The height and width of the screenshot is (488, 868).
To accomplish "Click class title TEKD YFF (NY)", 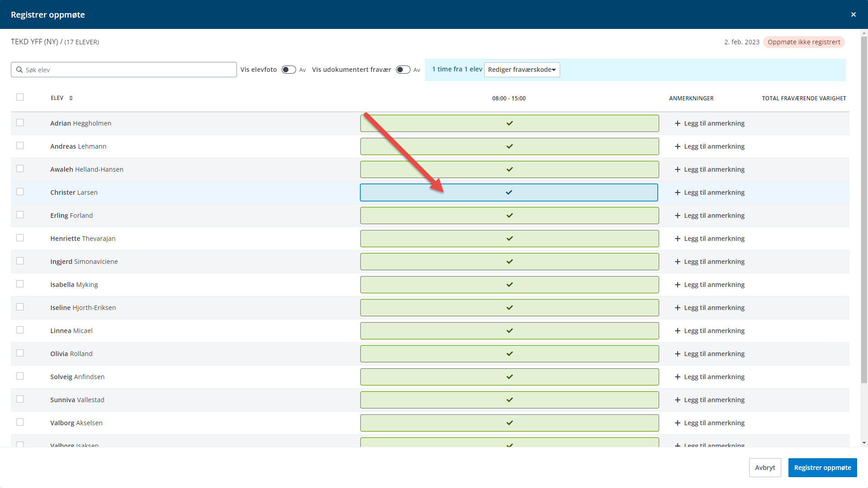I will [34, 42].
